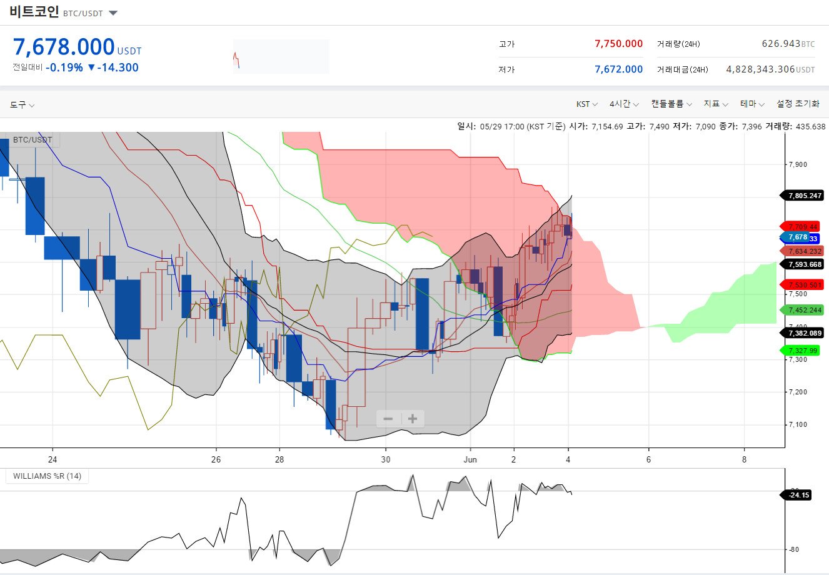The height and width of the screenshot is (575, 829).
Task: Click the 7,327.99 bright green price tag
Action: [801, 351]
